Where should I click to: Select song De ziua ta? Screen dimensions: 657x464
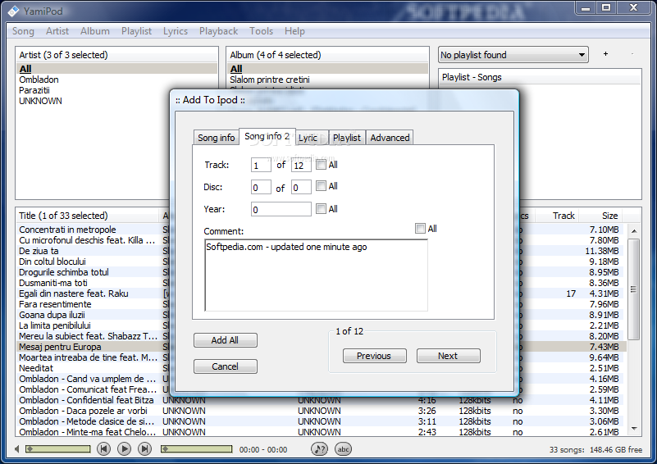pos(39,251)
